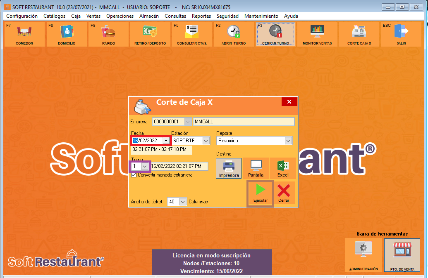
Task: Select Excel as report destination
Action: [283, 168]
